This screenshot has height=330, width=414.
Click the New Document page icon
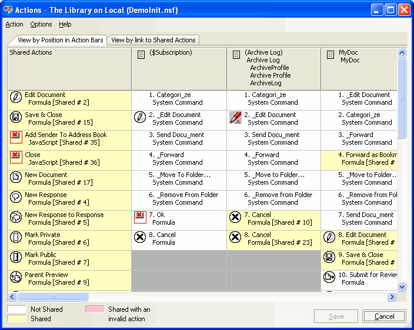[x=16, y=178]
